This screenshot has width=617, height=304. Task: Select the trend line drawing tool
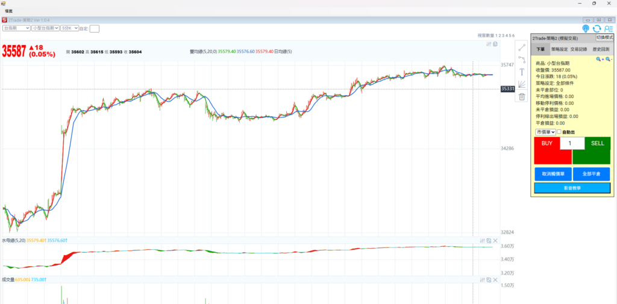[522, 48]
